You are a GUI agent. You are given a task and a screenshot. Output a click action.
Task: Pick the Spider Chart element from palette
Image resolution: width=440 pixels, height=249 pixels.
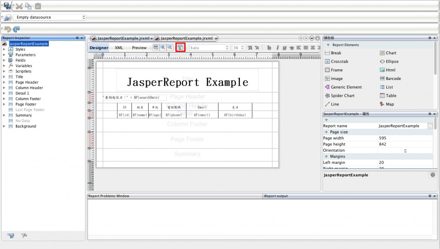(x=339, y=96)
